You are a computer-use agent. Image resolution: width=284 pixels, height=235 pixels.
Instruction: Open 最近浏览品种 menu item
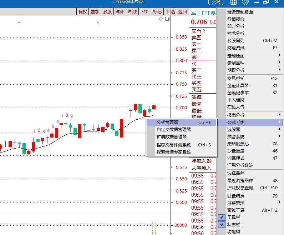(250, 181)
